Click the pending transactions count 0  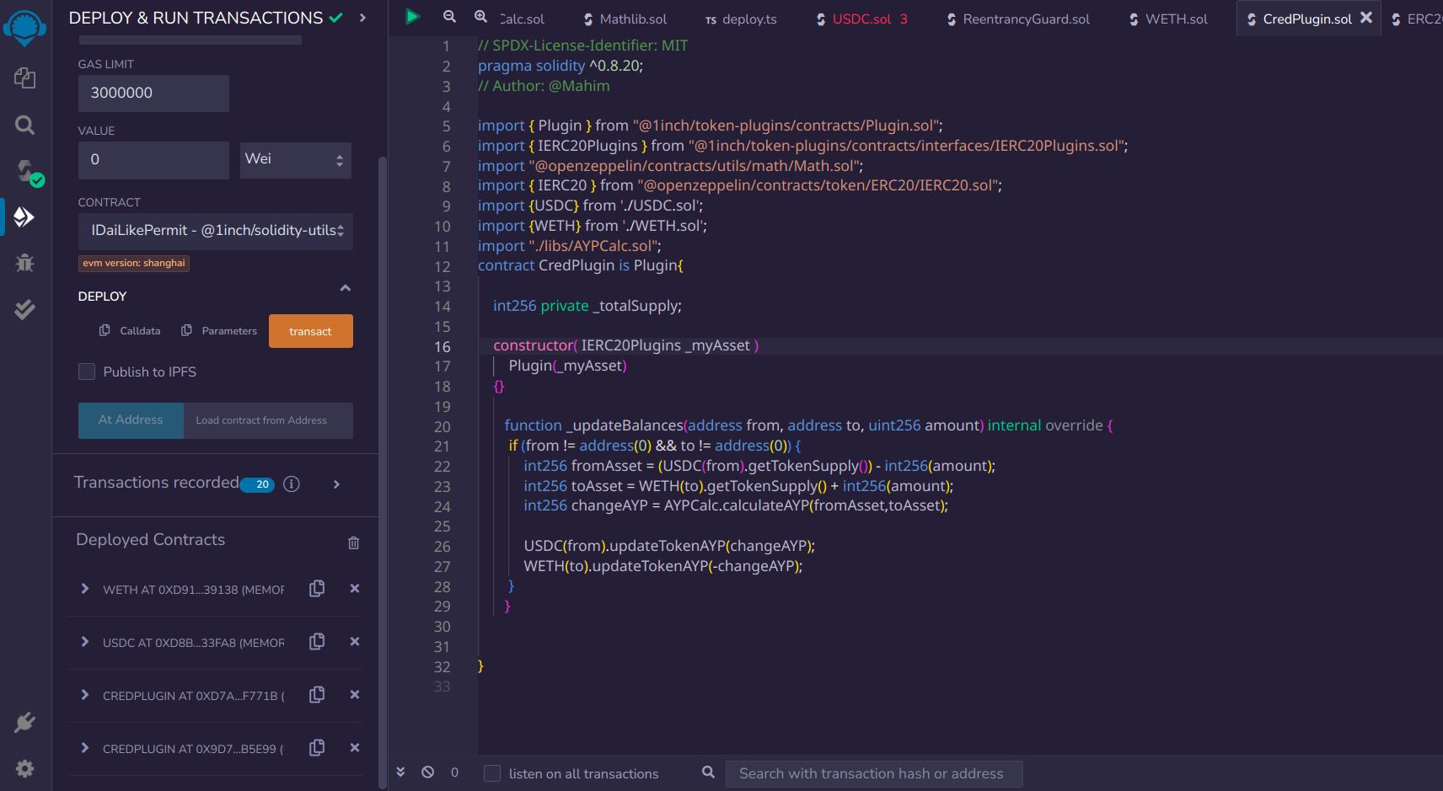454,772
